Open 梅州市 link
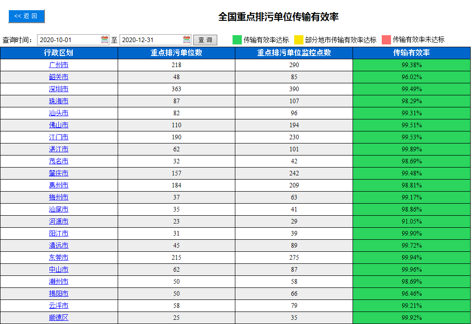Image resolution: width=473 pixels, height=324 pixels. click(x=59, y=198)
